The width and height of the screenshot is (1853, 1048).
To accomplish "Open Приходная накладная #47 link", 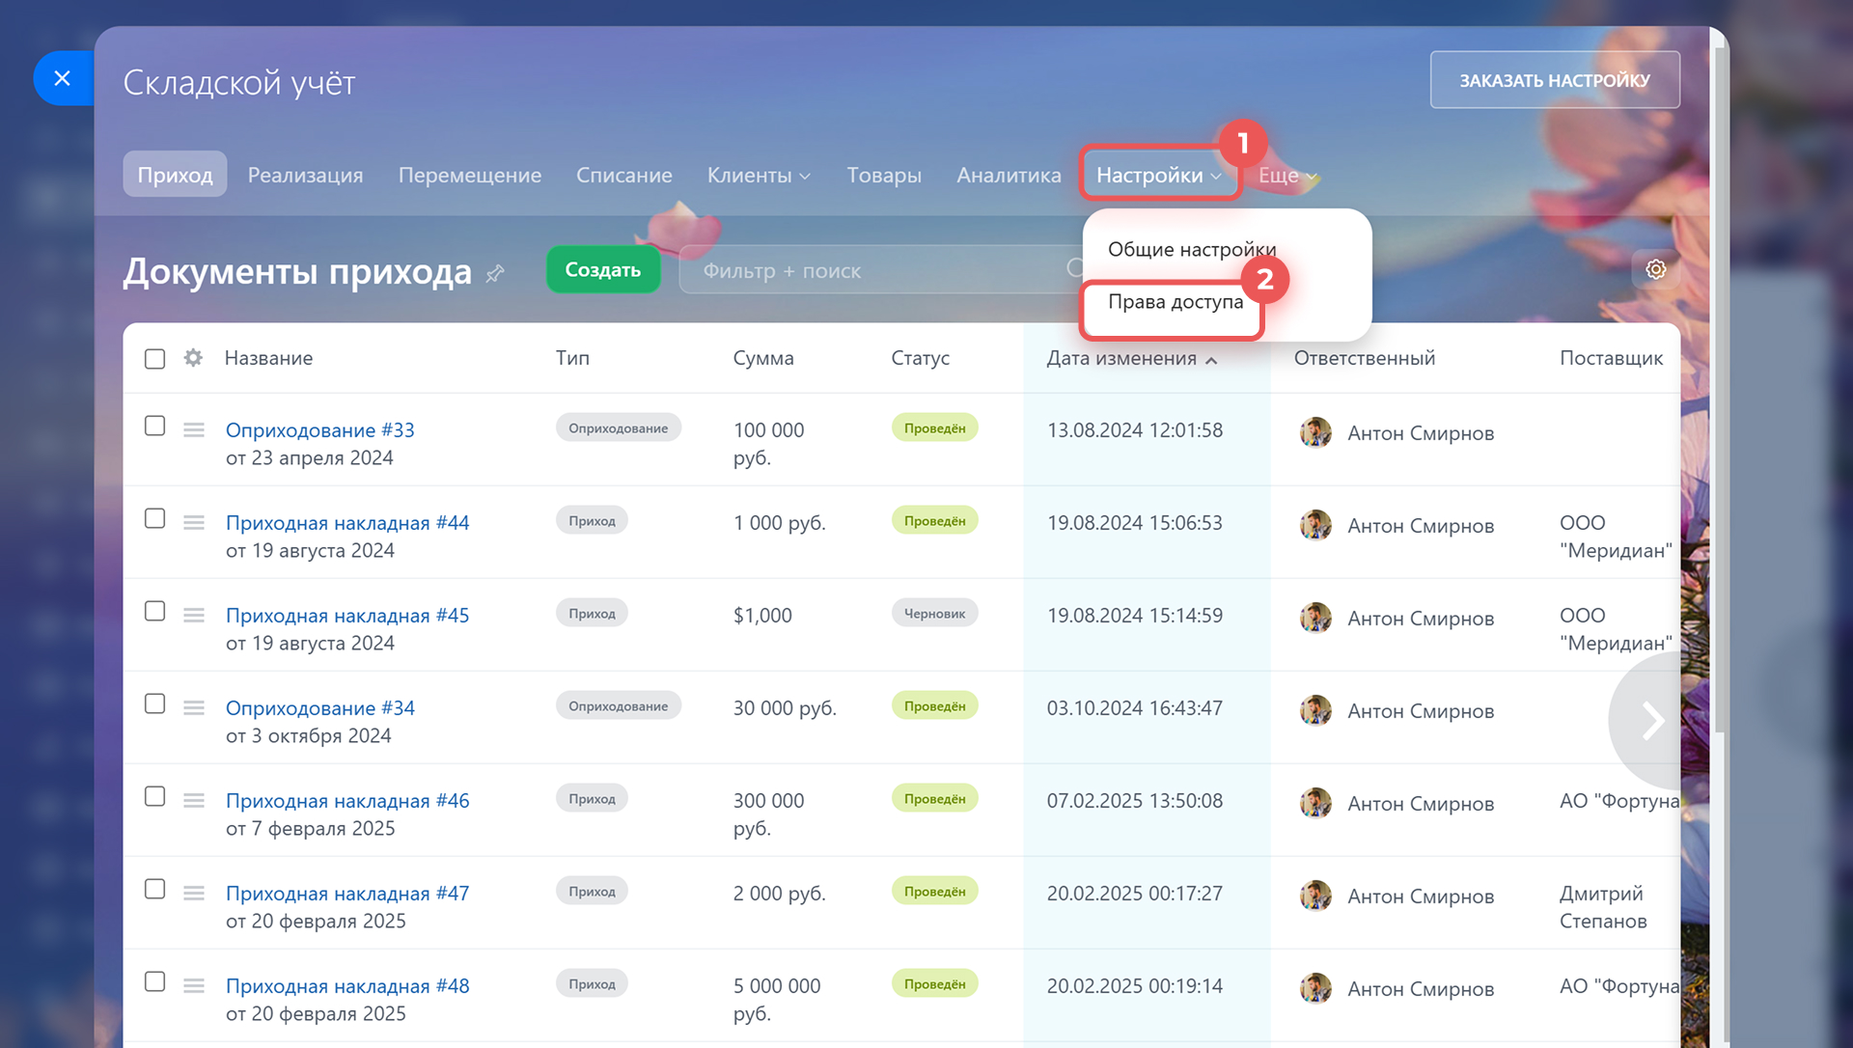I will [x=347, y=894].
